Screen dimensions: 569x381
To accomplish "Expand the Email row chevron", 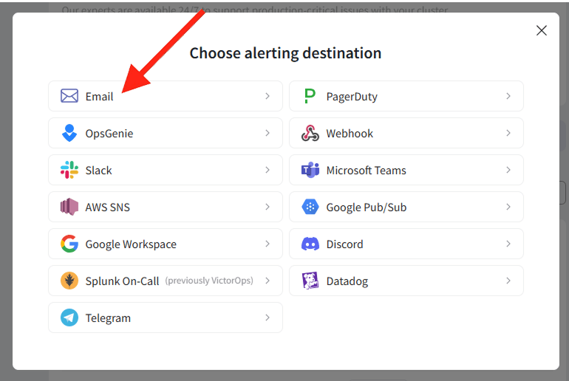I will coord(268,96).
